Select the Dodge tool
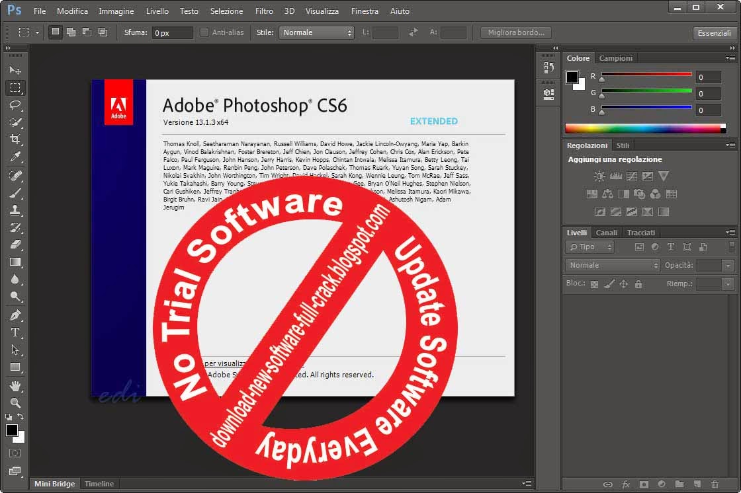Viewport: 741px width, 493px height. (15, 297)
